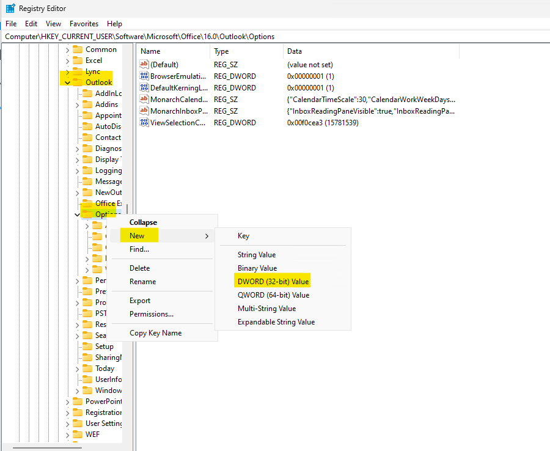Click the (Default) string value icon

click(x=144, y=65)
